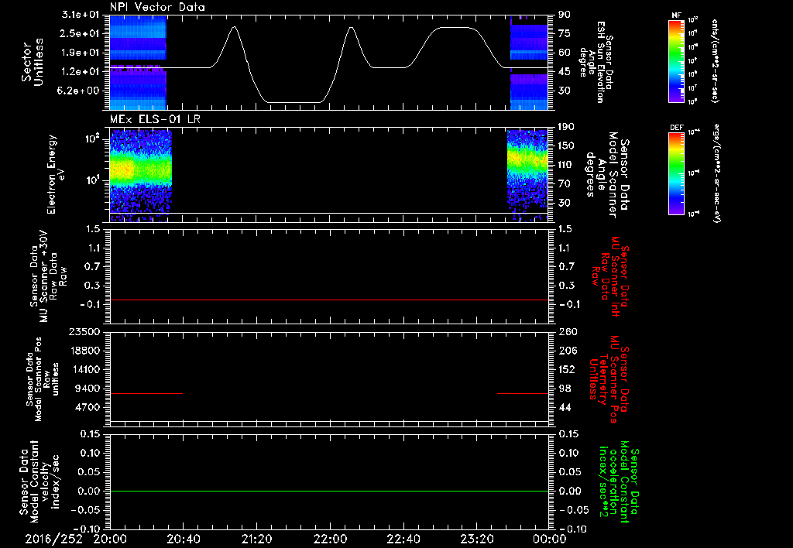The image size is (793, 548).
Task: Click the "4700" scanner position tick value
Action: coord(88,407)
